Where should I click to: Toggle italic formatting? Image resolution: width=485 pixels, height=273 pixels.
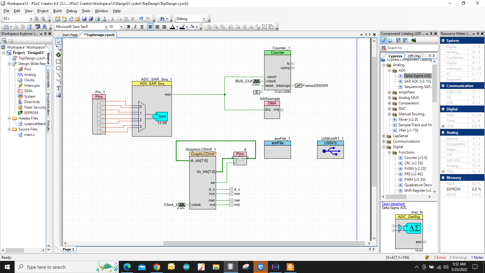(135, 27)
